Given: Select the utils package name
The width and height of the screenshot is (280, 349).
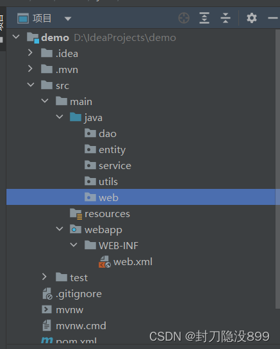Looking at the screenshot, I should [x=108, y=182].
